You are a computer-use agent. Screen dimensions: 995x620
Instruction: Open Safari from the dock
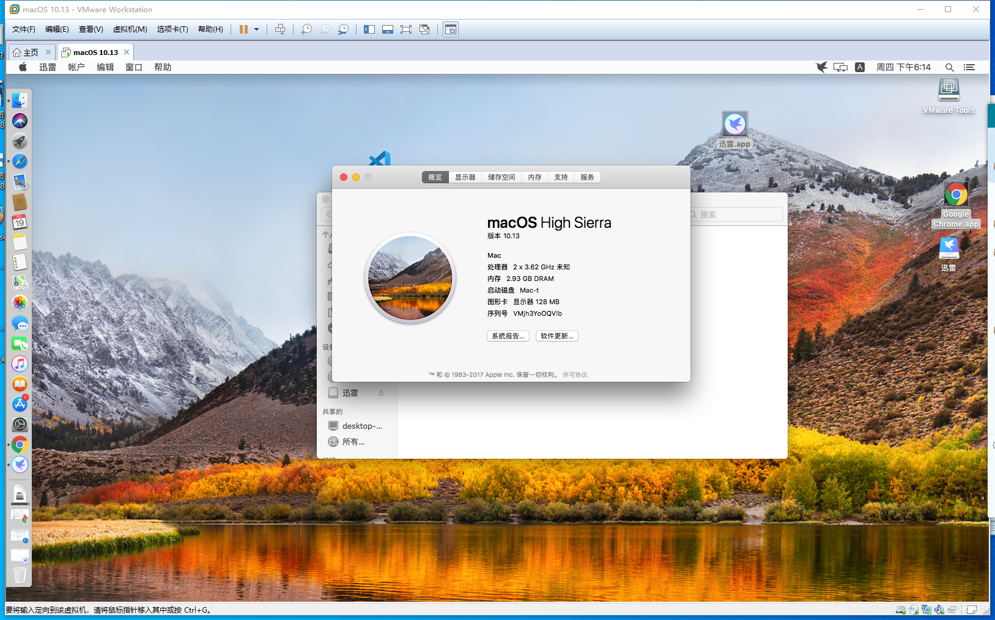(20, 161)
